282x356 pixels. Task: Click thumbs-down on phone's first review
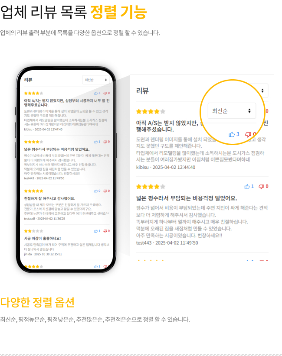pyautogui.click(x=105, y=93)
